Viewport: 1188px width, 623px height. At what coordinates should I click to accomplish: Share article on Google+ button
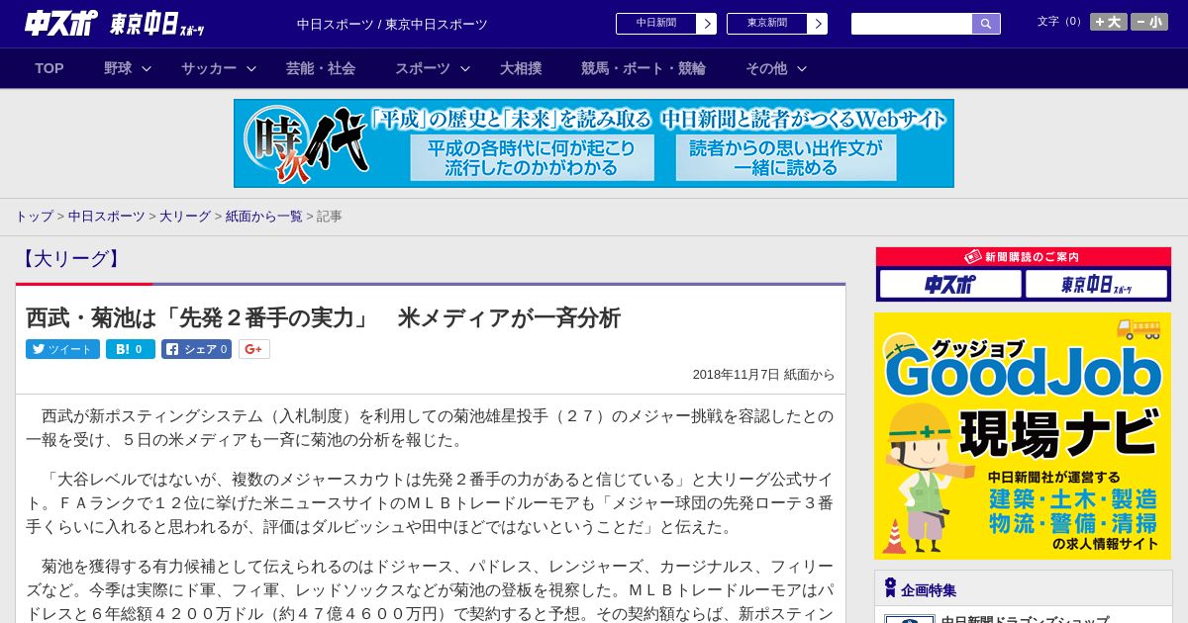tap(253, 349)
